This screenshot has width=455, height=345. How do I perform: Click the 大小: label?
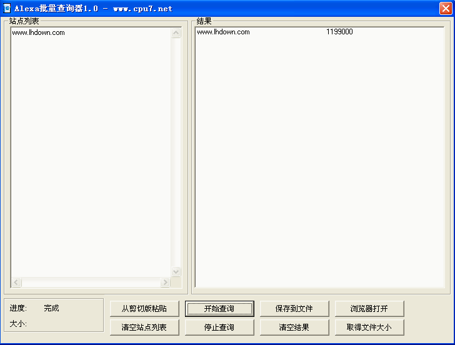tap(18, 324)
